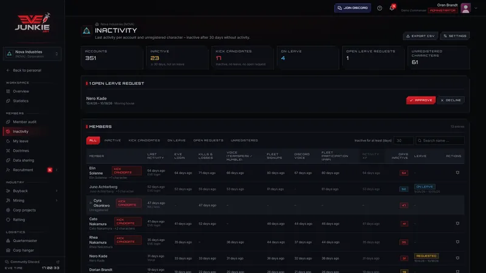
Task: Expand the Nova Industries corporation switcher
Action: click(x=32, y=54)
